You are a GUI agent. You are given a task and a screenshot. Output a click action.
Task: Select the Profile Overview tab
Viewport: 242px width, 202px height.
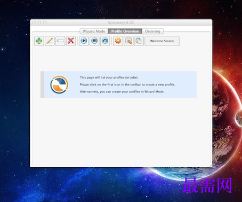[x=125, y=31]
